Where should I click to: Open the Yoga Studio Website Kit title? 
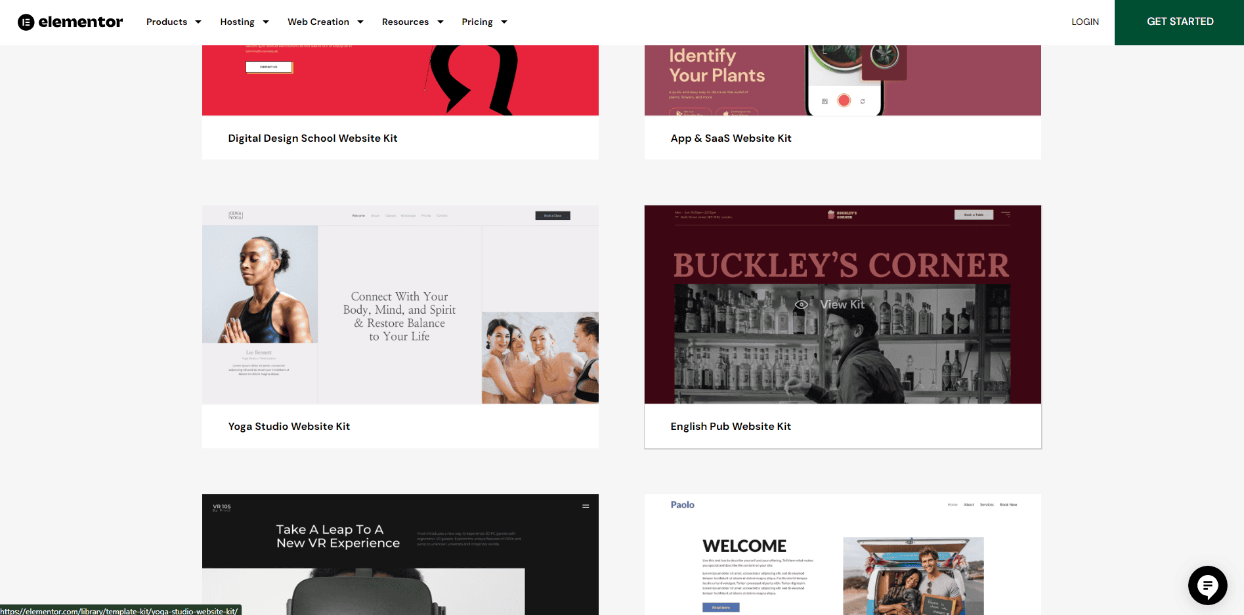click(x=289, y=427)
